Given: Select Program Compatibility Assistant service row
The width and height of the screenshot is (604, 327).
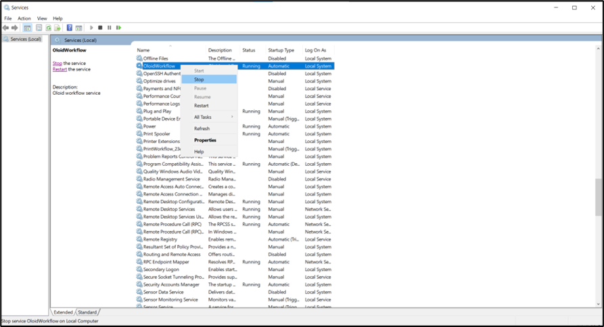Looking at the screenshot, I should (x=235, y=164).
